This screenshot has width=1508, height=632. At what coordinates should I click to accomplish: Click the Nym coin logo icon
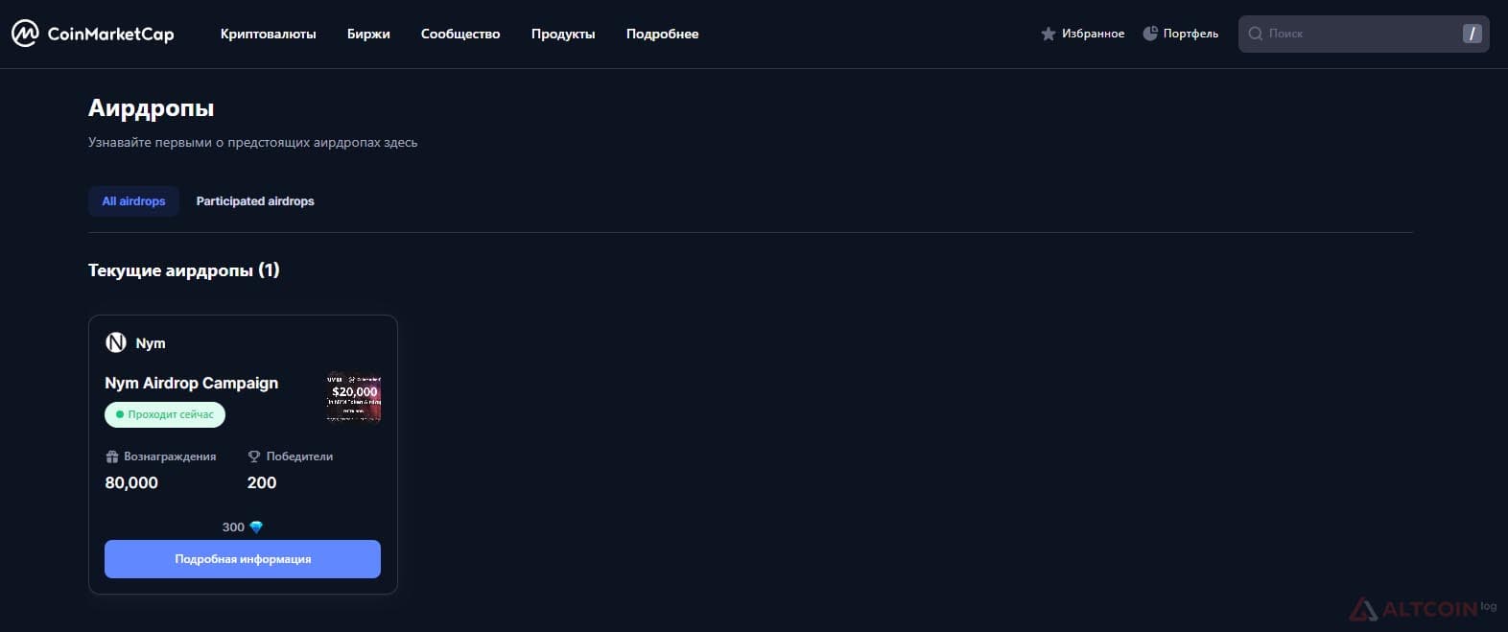[x=116, y=342]
